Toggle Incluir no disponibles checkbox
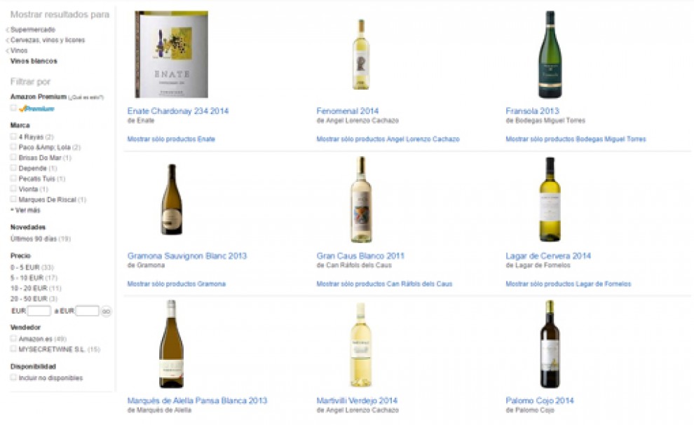This screenshot has height=425, width=694. pyautogui.click(x=13, y=377)
